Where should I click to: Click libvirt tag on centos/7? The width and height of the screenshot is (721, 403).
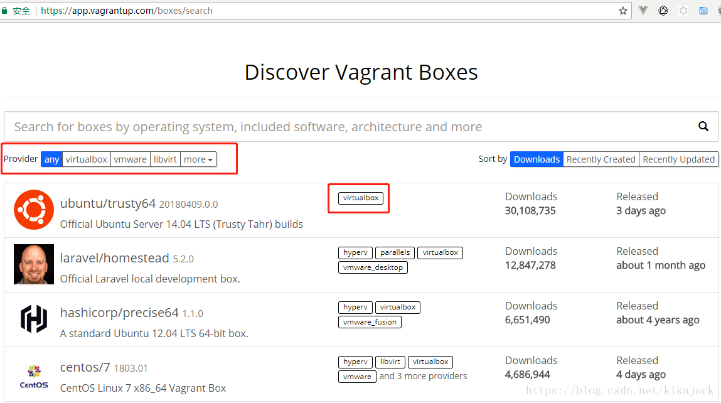(x=390, y=362)
